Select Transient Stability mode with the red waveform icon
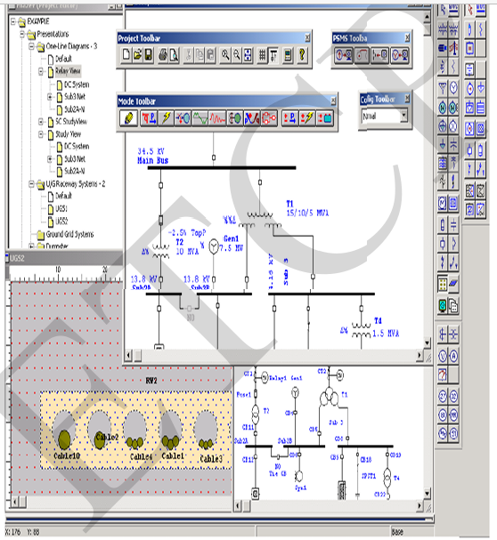 [x=217, y=118]
